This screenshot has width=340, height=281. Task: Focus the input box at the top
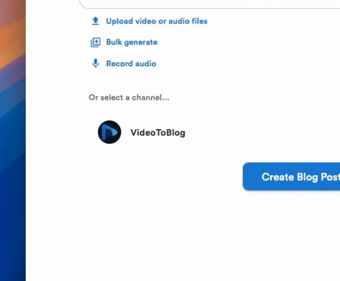[x=211, y=3]
